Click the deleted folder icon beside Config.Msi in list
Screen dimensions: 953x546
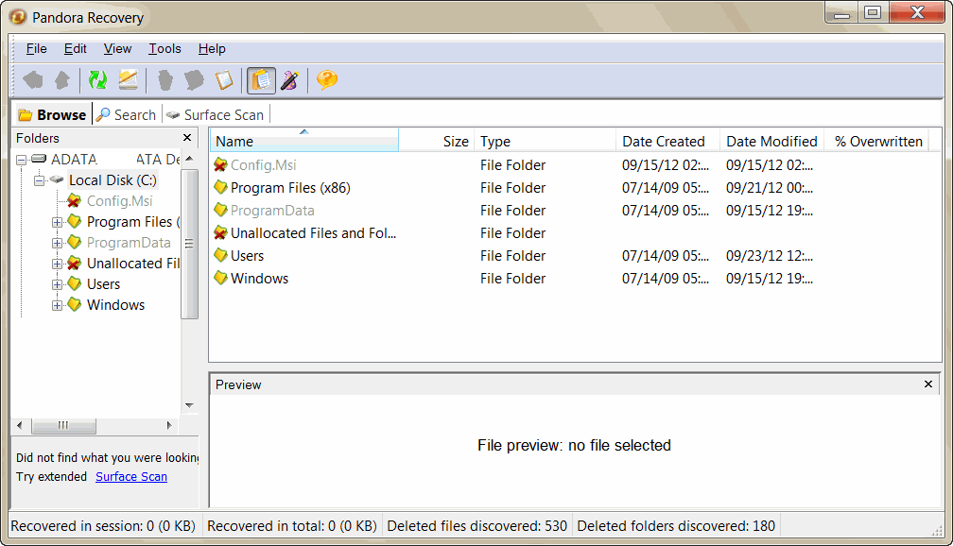(x=220, y=164)
